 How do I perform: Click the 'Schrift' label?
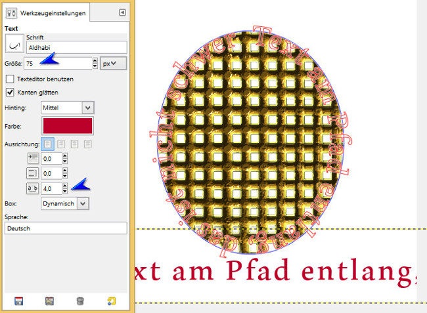coord(35,37)
